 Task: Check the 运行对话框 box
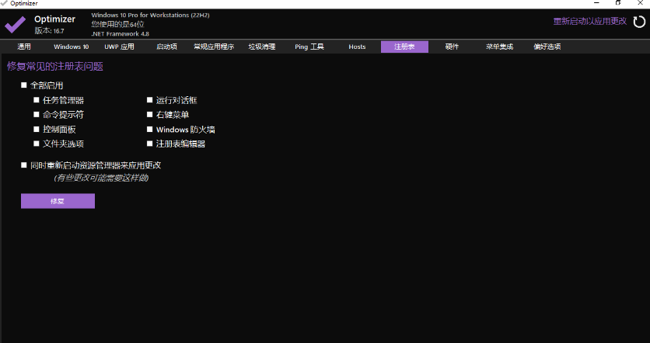pyautogui.click(x=149, y=100)
